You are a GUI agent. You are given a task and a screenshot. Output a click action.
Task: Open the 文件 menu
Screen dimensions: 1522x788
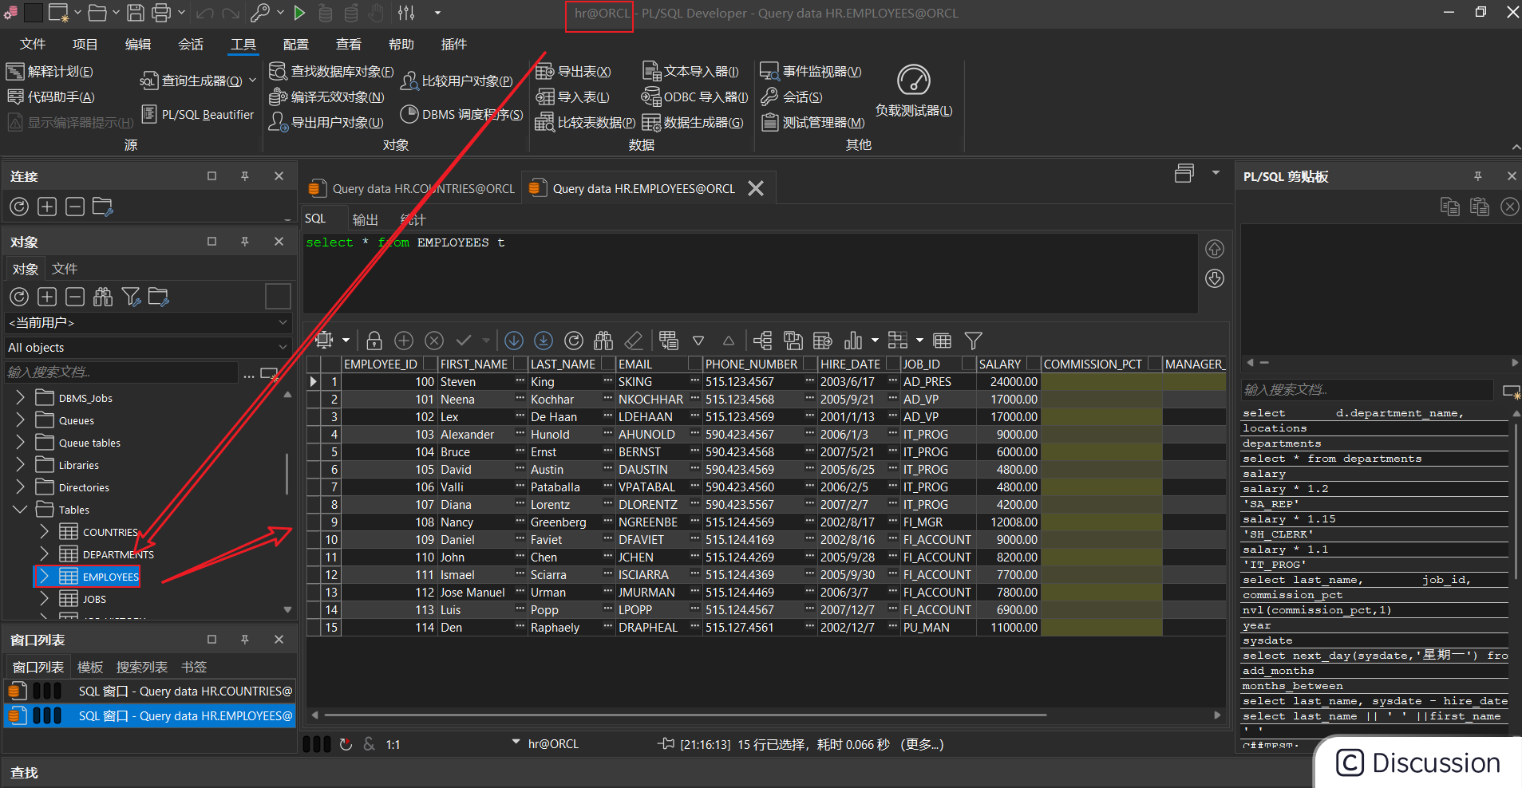coord(33,44)
